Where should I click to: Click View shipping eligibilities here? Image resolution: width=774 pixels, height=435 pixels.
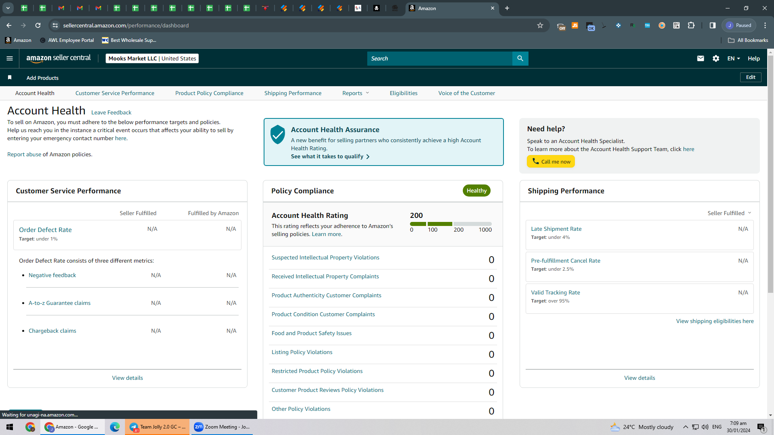(x=715, y=321)
